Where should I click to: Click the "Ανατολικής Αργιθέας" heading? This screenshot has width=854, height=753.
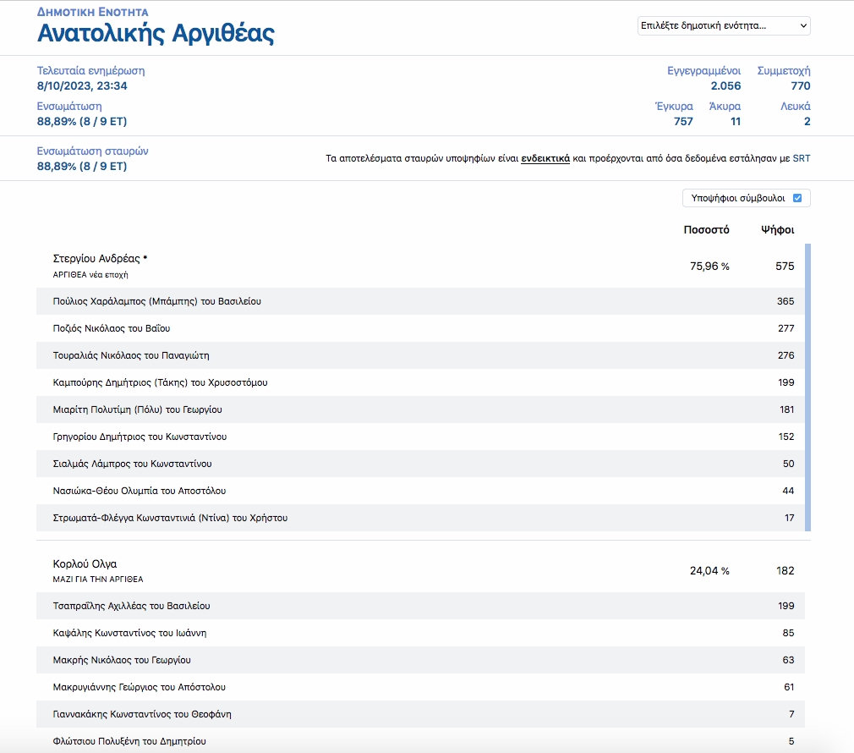[156, 34]
